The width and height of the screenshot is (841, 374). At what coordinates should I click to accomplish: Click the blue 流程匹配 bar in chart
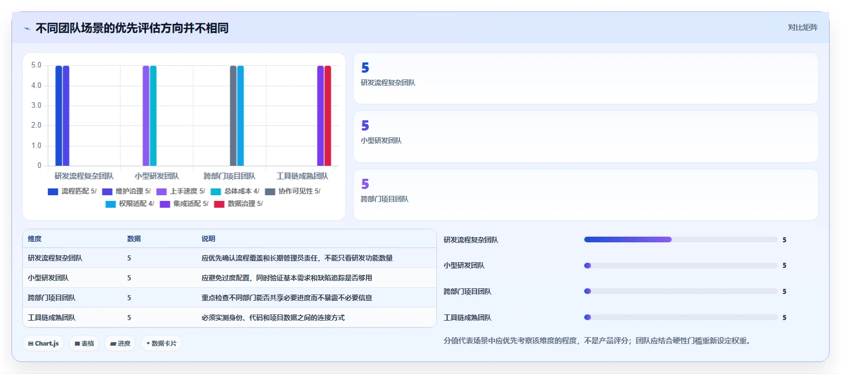pyautogui.click(x=59, y=116)
